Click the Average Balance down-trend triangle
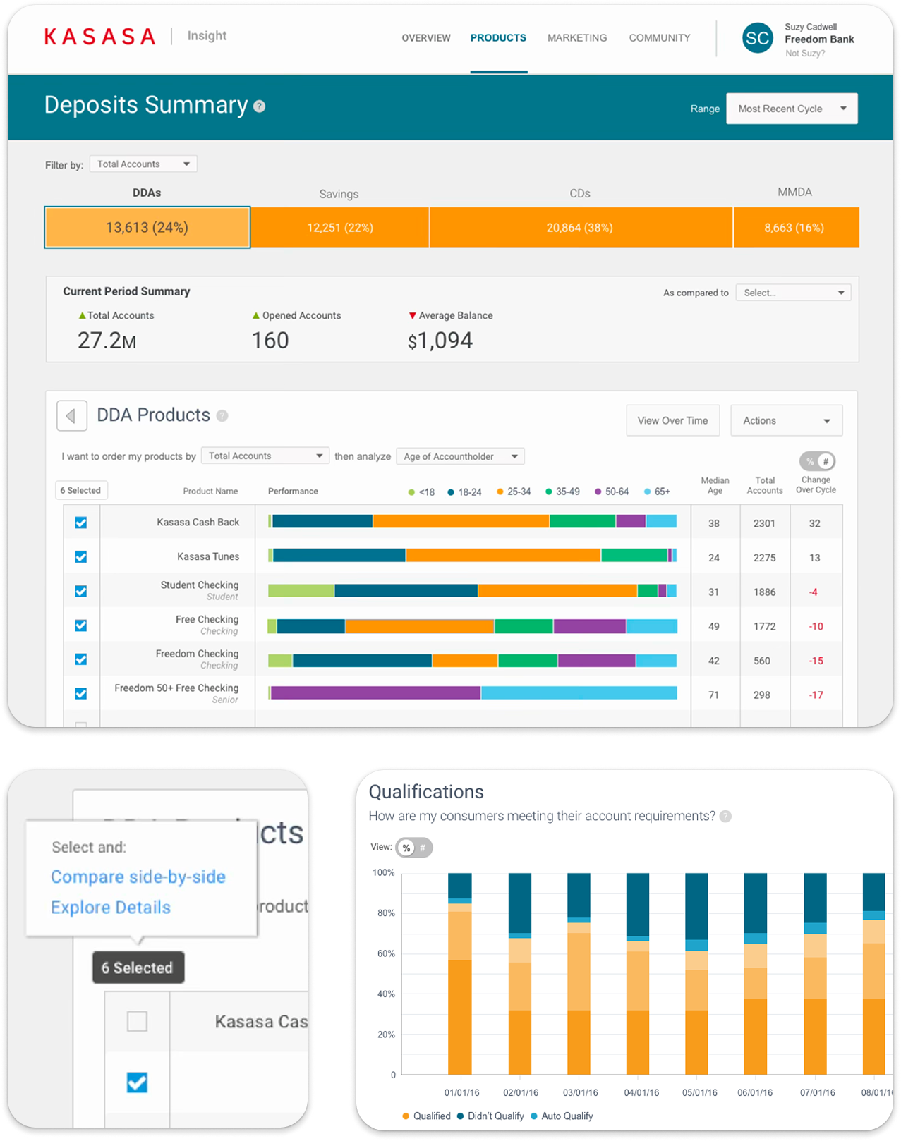Image resolution: width=901 pixels, height=1141 pixels. [413, 316]
